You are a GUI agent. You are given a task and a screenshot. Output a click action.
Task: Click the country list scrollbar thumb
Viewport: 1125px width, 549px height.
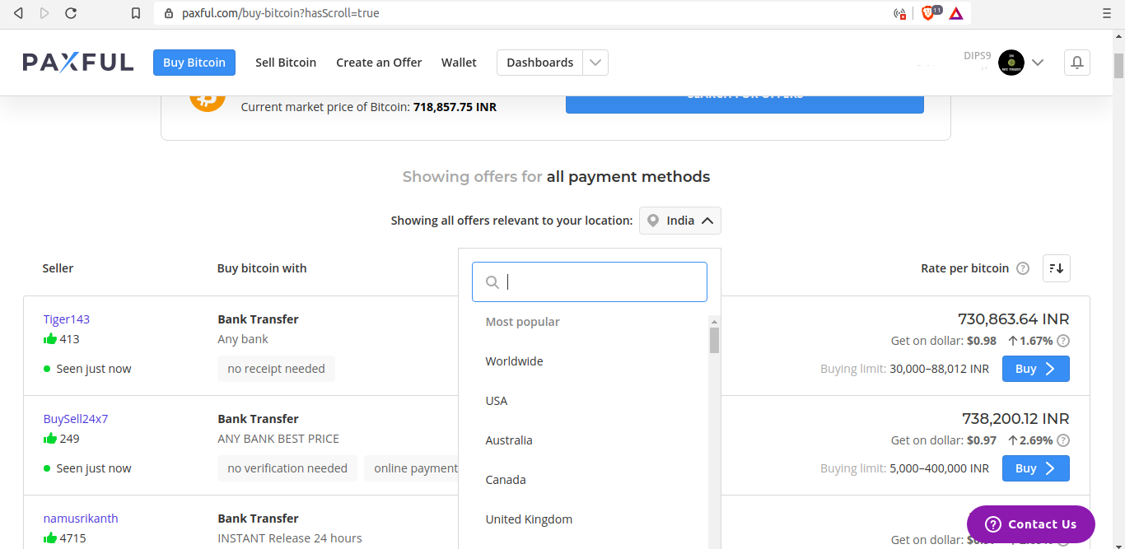tap(714, 340)
